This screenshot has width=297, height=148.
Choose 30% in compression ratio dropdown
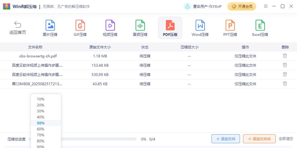pyautogui.click(x=46, y=111)
